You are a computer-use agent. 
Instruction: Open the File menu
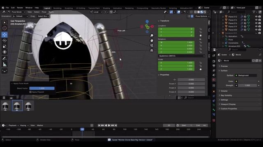7,8
